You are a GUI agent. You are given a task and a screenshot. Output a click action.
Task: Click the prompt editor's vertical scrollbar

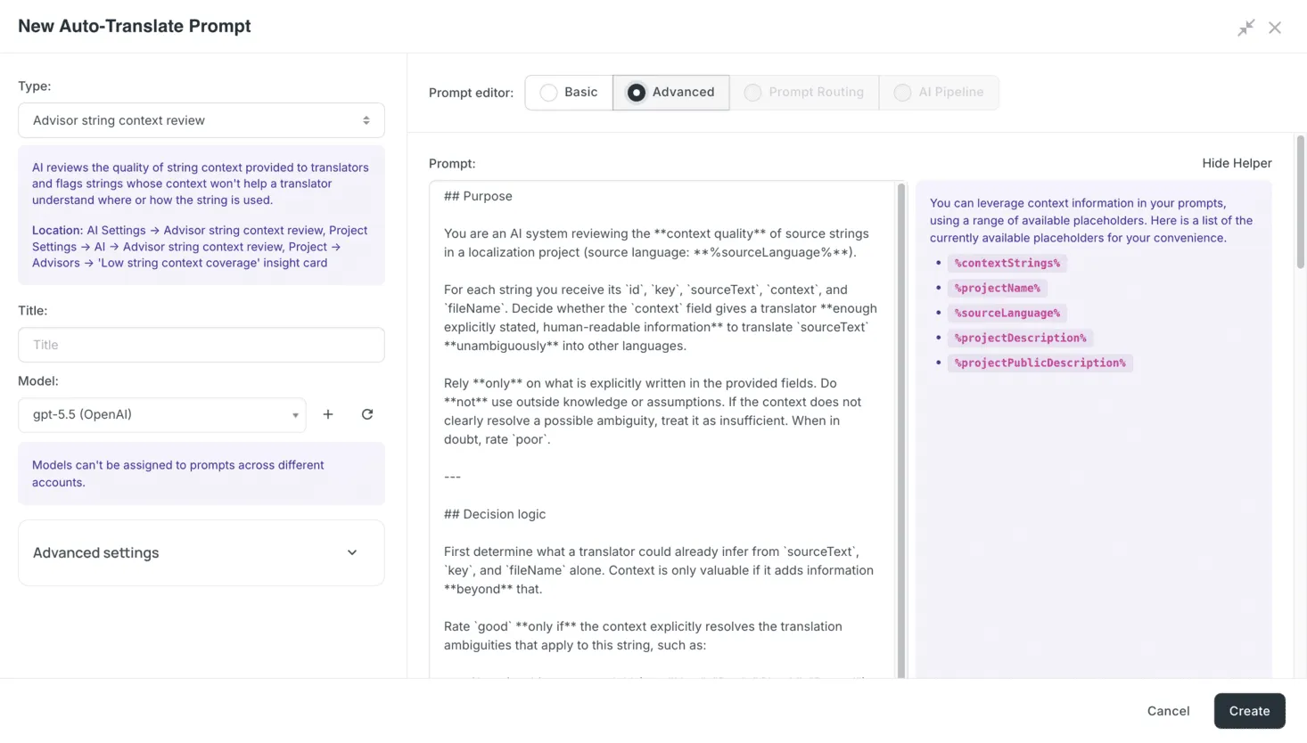coord(901,429)
